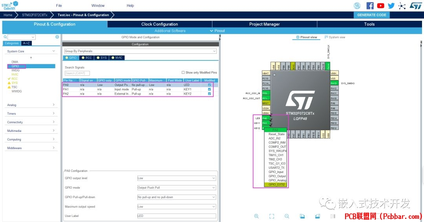The width and height of the screenshot is (424, 222).
Task: Open the GPIO output level dropdown
Action: pos(177,178)
